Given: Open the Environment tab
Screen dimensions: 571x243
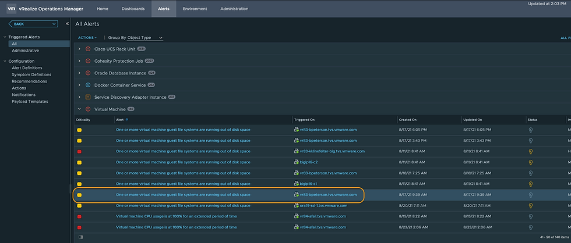Looking at the screenshot, I should (195, 9).
